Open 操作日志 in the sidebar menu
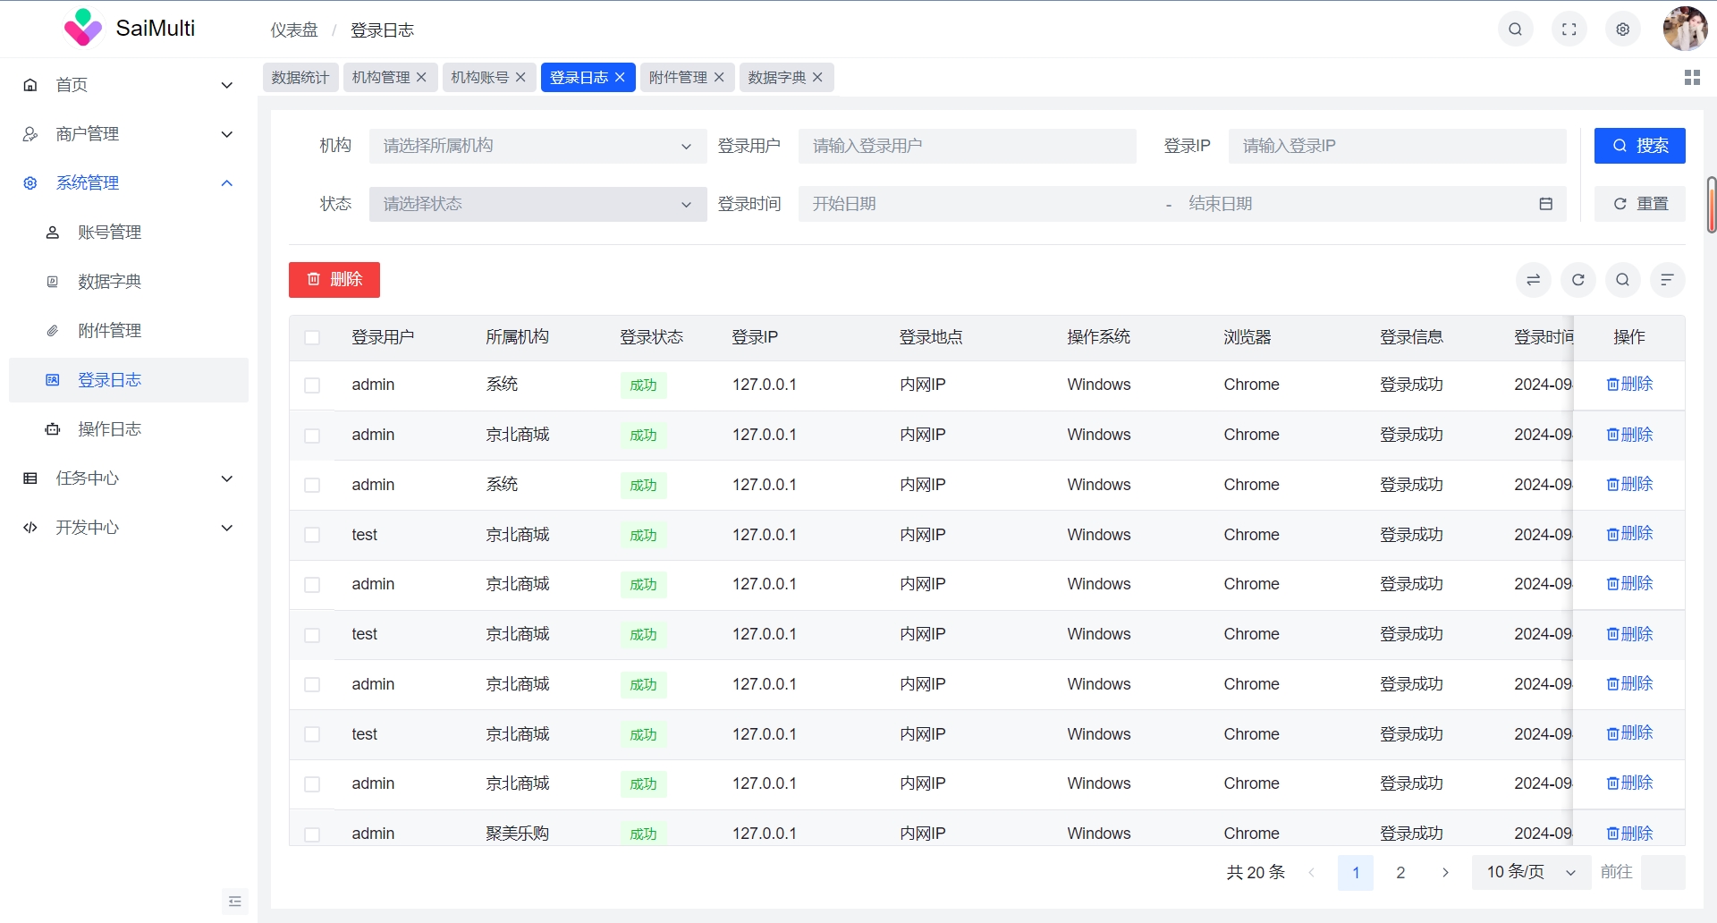 click(x=109, y=429)
